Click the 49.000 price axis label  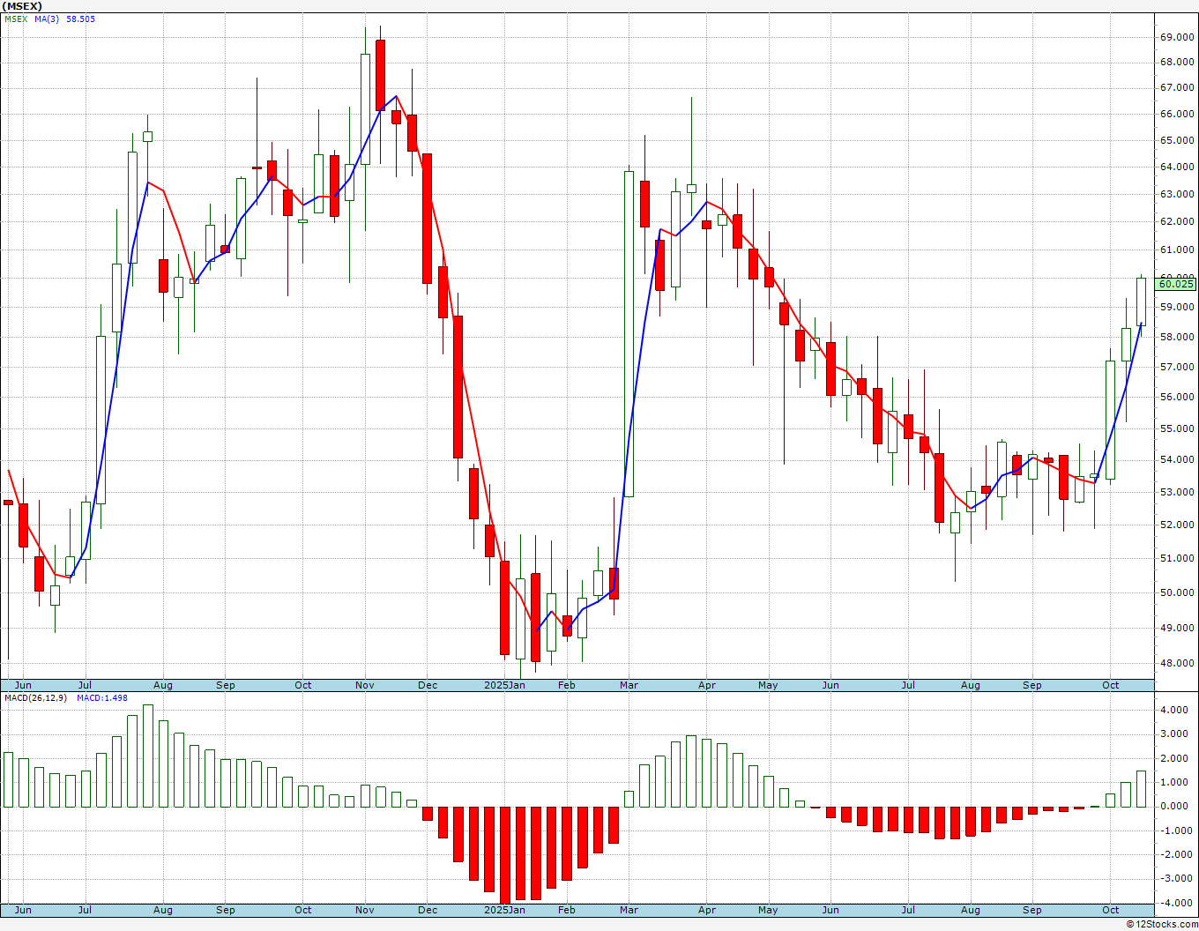click(x=1178, y=629)
